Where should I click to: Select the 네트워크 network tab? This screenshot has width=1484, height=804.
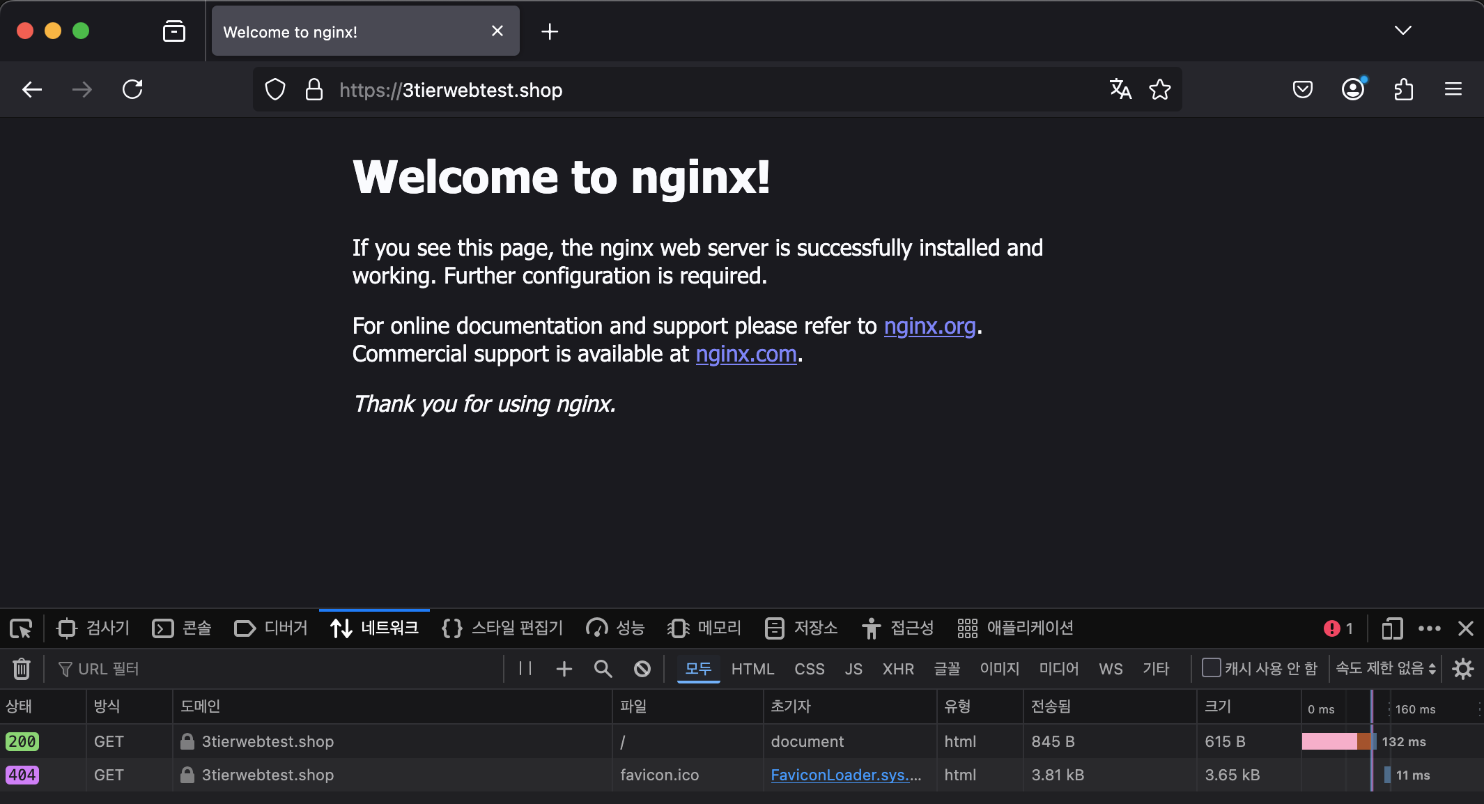pyautogui.click(x=375, y=628)
